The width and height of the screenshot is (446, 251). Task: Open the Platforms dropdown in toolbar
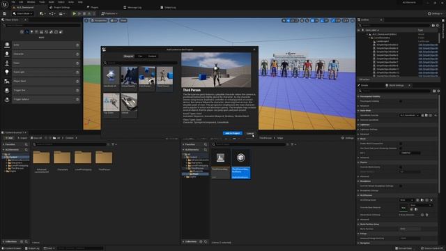coord(109,13)
